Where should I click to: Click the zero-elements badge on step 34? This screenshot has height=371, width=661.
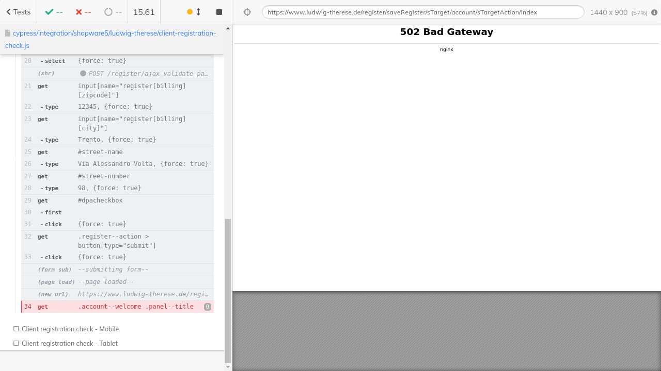(208, 307)
